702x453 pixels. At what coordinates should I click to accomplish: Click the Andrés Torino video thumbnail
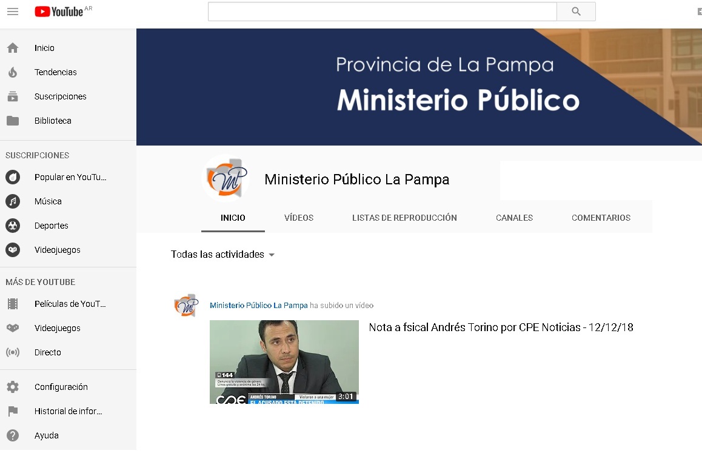click(x=284, y=361)
